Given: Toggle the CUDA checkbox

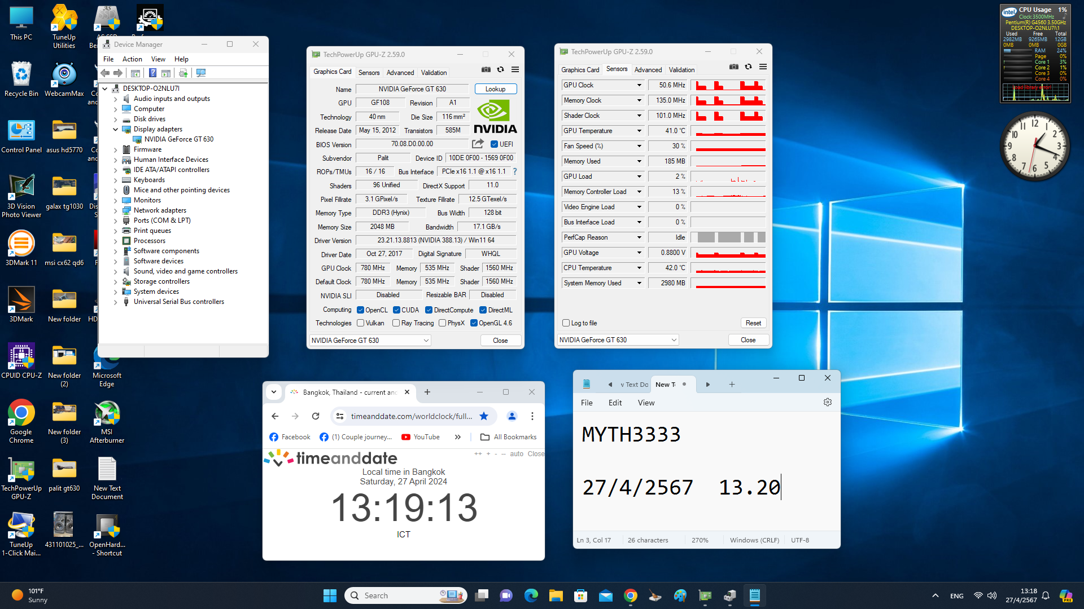Looking at the screenshot, I should pyautogui.click(x=396, y=310).
